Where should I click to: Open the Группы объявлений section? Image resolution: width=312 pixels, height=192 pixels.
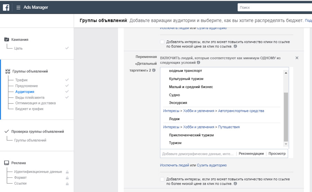[30, 71]
